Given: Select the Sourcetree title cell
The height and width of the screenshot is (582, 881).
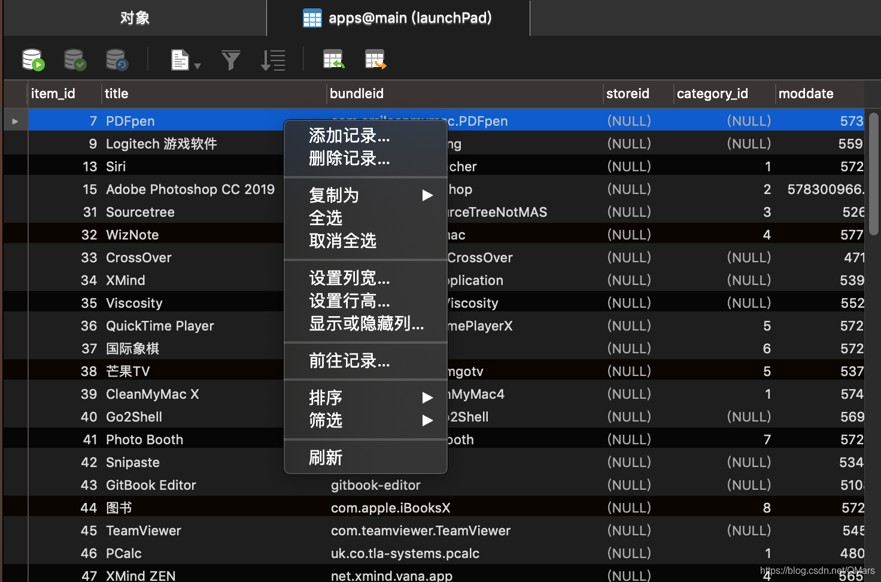Looking at the screenshot, I should coord(140,212).
